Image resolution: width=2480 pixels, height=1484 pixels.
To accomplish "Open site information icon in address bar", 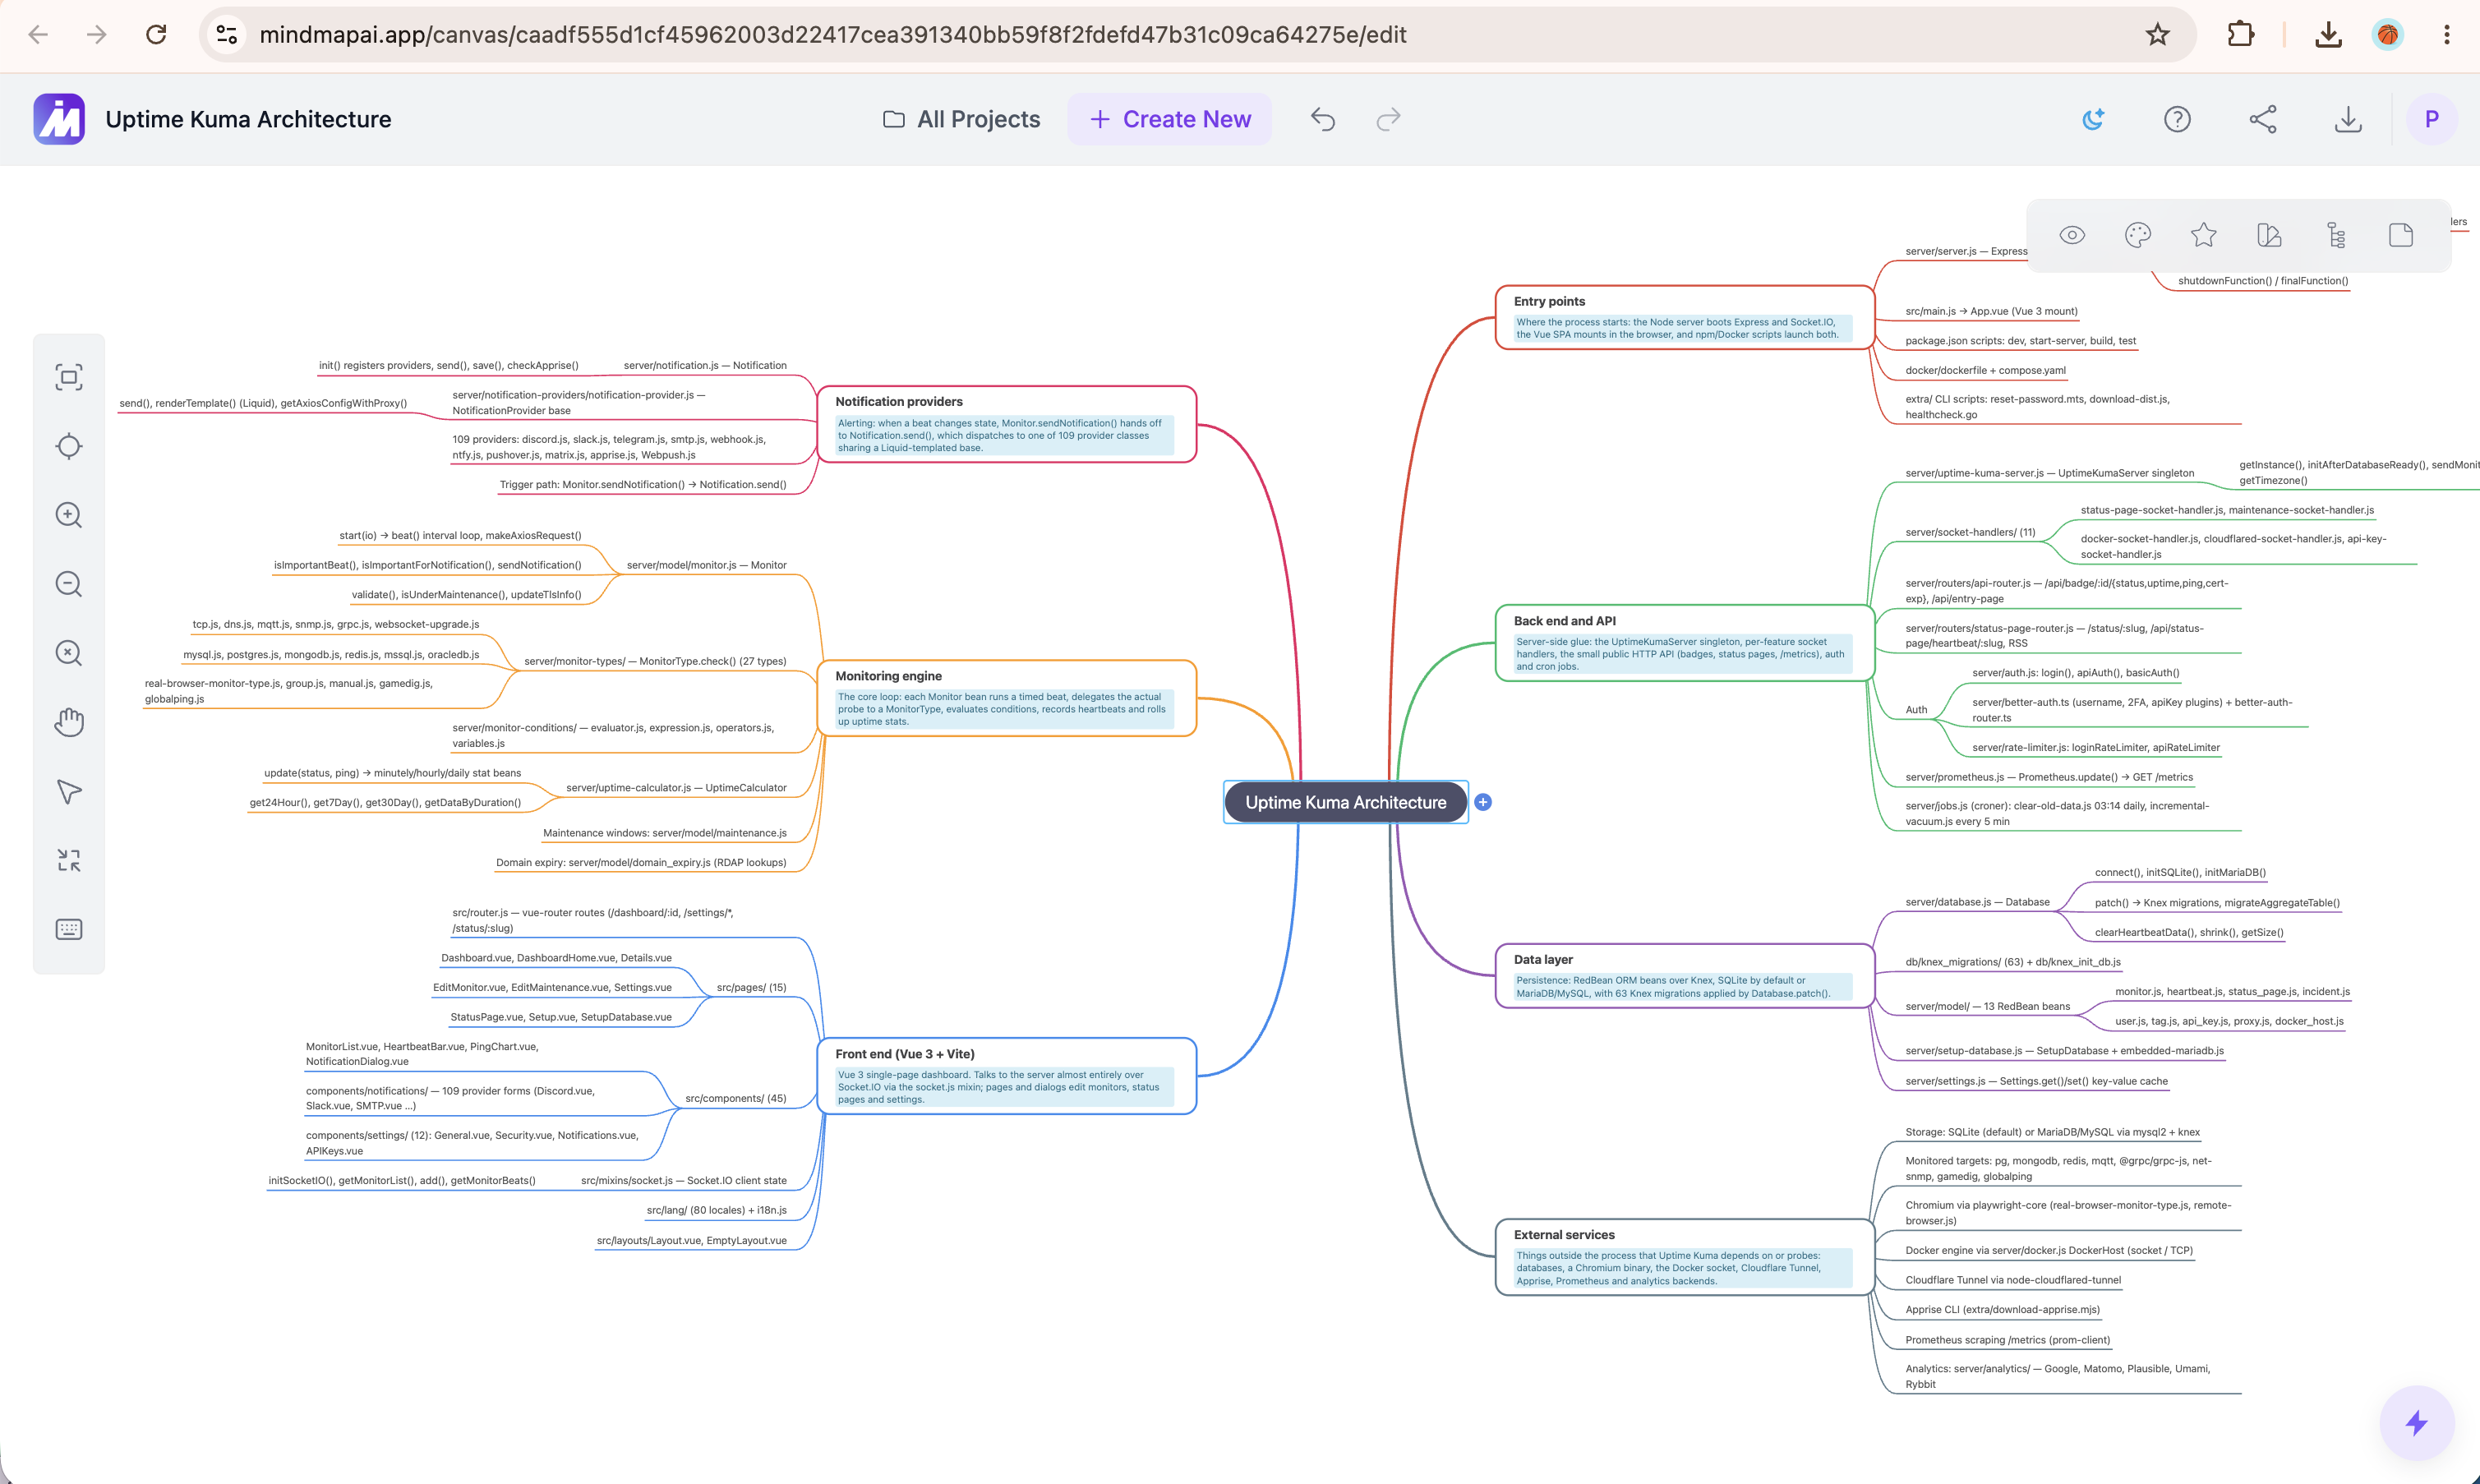I will (227, 35).
